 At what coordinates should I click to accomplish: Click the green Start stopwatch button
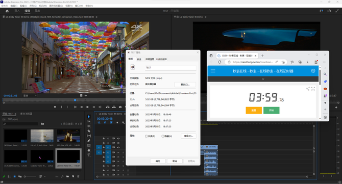[x=272, y=111]
